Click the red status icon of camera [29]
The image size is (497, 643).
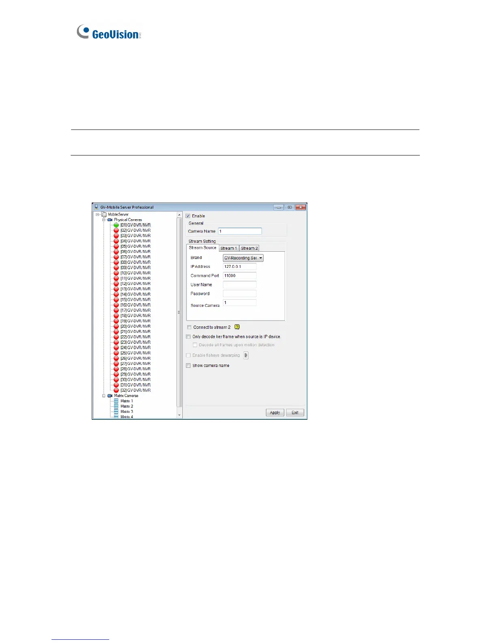coord(116,374)
